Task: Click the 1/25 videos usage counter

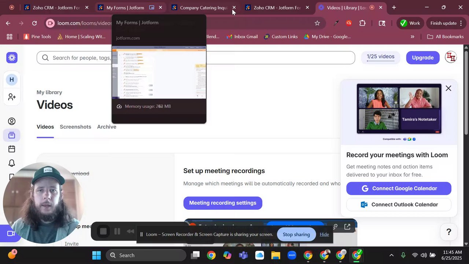Action: [x=380, y=57]
